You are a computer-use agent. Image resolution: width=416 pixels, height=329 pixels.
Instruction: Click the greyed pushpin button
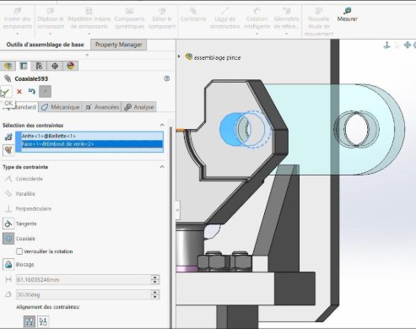(45, 91)
